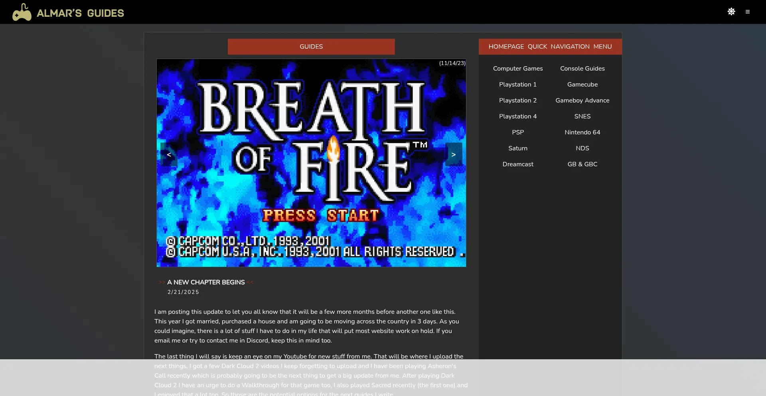Go to Playstation 2 guides
Screen dimensions: 766x396
pyautogui.click(x=518, y=100)
